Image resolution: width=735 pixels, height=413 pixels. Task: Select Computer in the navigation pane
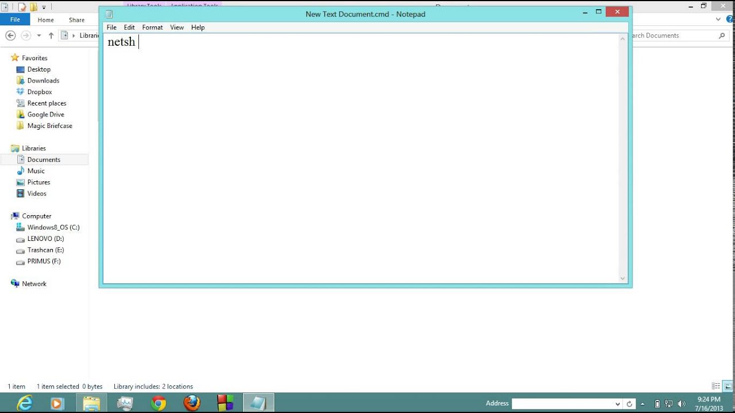tap(37, 216)
